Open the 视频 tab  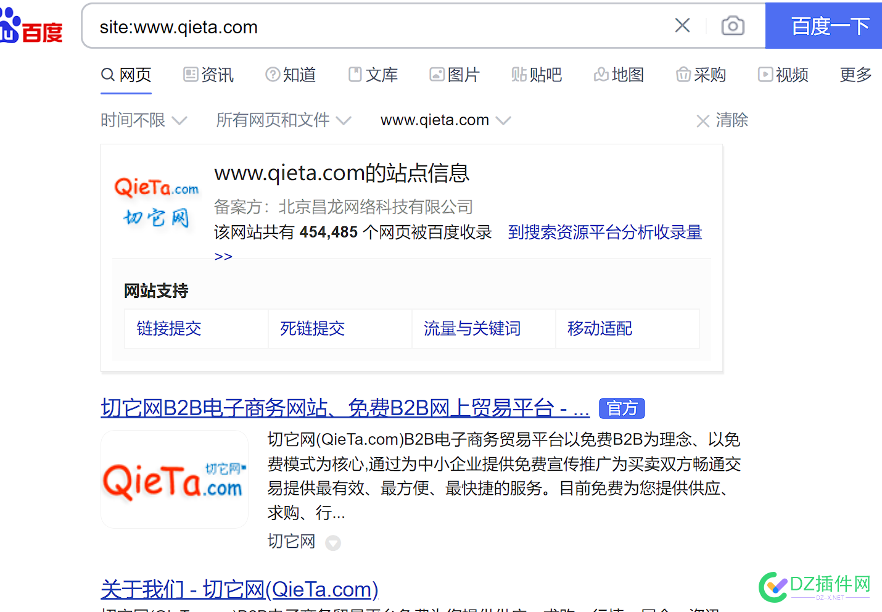pyautogui.click(x=783, y=75)
